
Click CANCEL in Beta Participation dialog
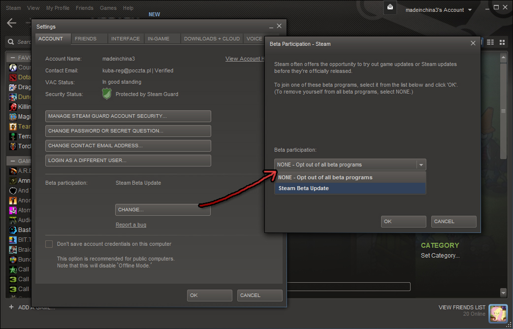454,222
